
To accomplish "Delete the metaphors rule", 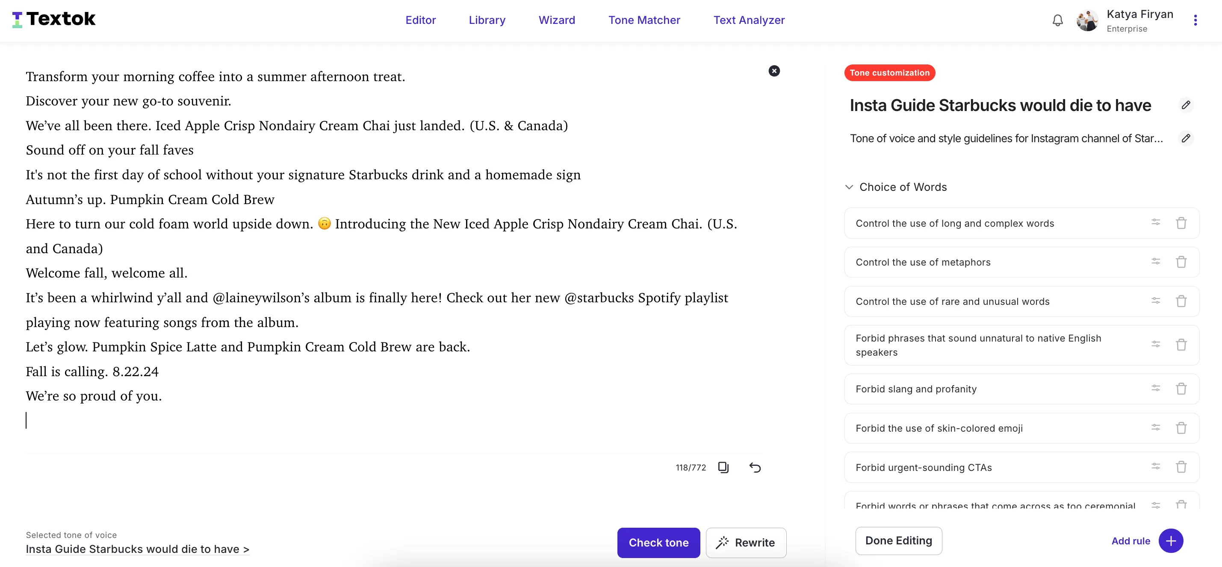I will (1181, 262).
